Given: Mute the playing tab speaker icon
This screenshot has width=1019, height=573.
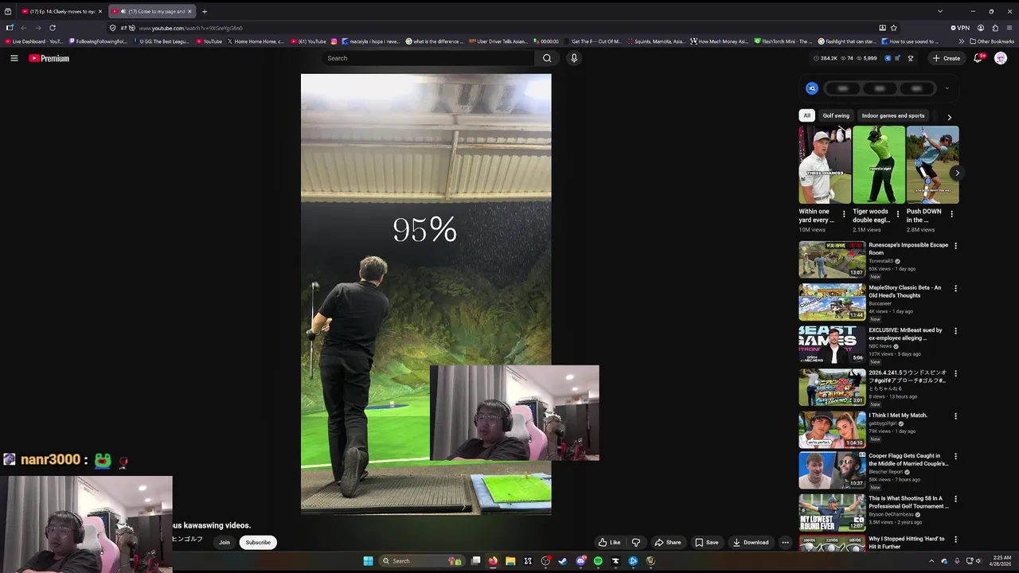Looking at the screenshot, I should [x=123, y=11].
